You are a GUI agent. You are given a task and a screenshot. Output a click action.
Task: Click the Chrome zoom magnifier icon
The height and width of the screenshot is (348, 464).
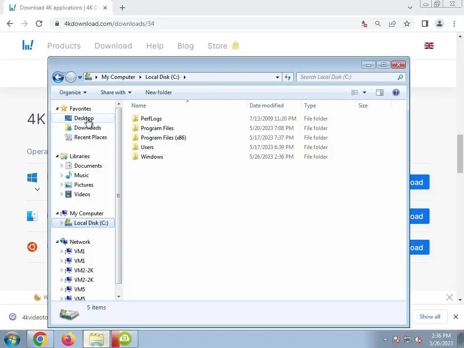tap(378, 24)
